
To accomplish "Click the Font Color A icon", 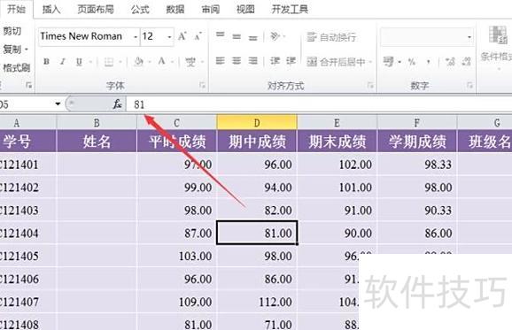I will [x=161, y=61].
